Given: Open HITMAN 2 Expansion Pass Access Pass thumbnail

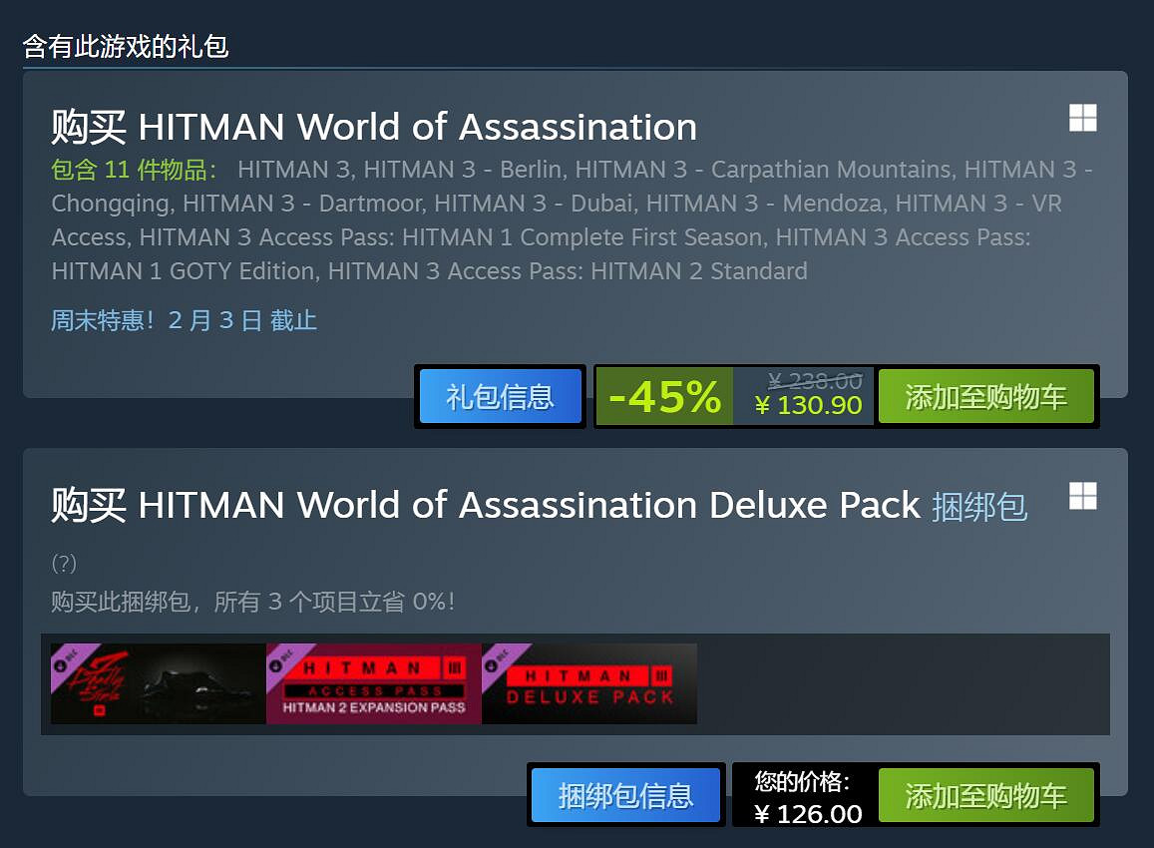Looking at the screenshot, I should (x=374, y=684).
